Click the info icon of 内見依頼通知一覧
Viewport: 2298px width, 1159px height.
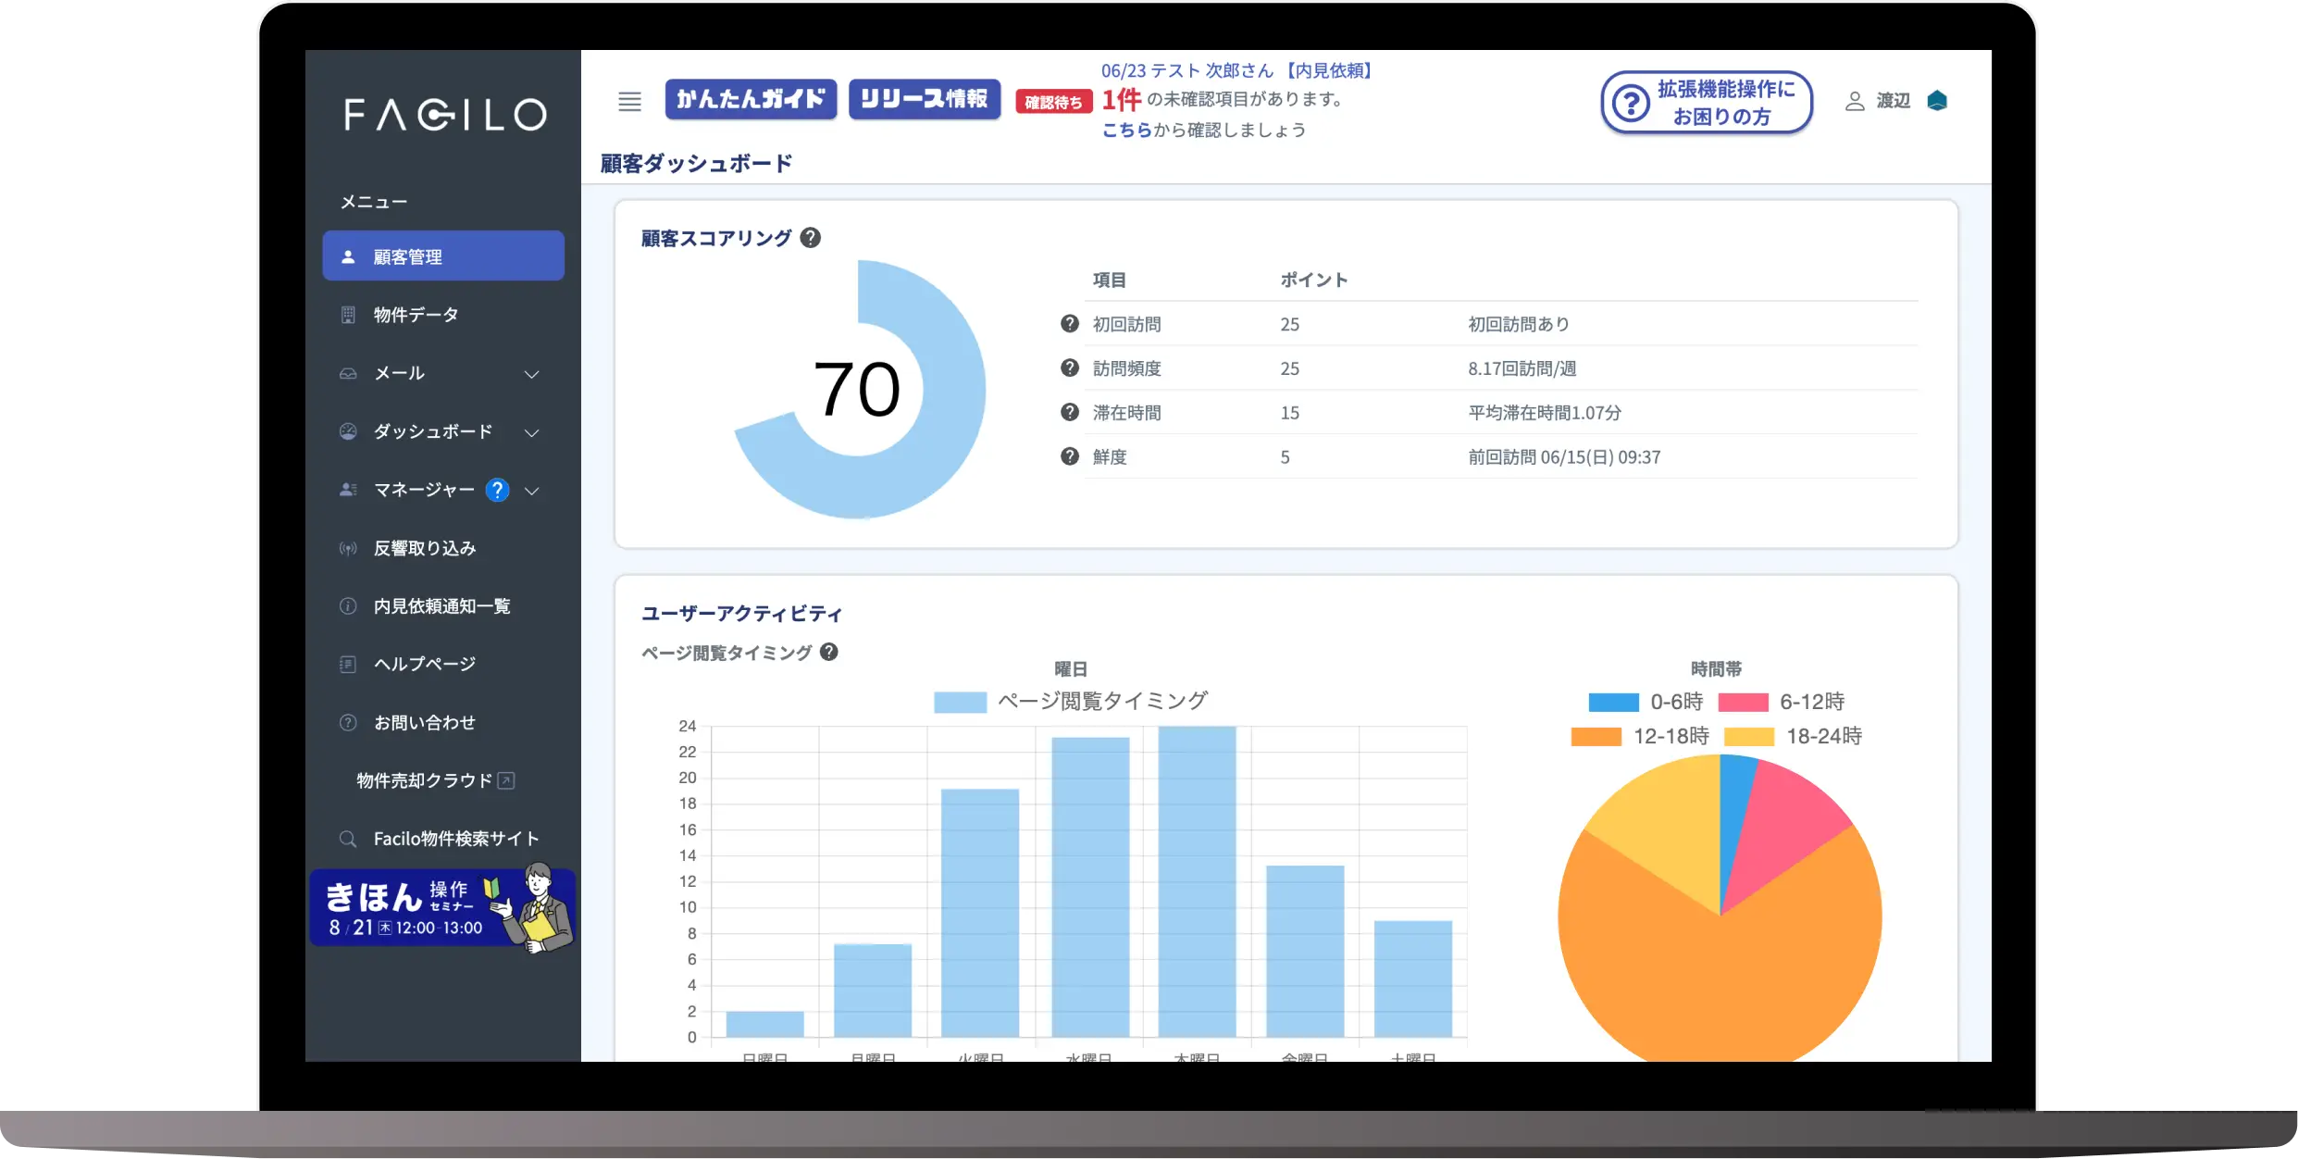click(x=348, y=606)
